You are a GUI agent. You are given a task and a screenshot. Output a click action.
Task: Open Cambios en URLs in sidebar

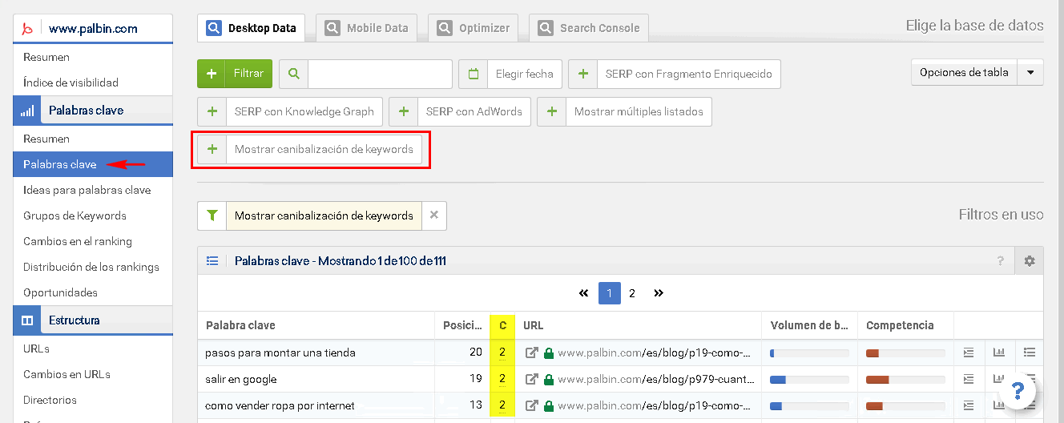pyautogui.click(x=66, y=374)
